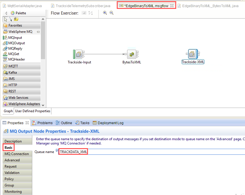Image resolution: width=245 pixels, height=195 pixels.
Task: Click the Queue name input field
Action: click(152, 152)
